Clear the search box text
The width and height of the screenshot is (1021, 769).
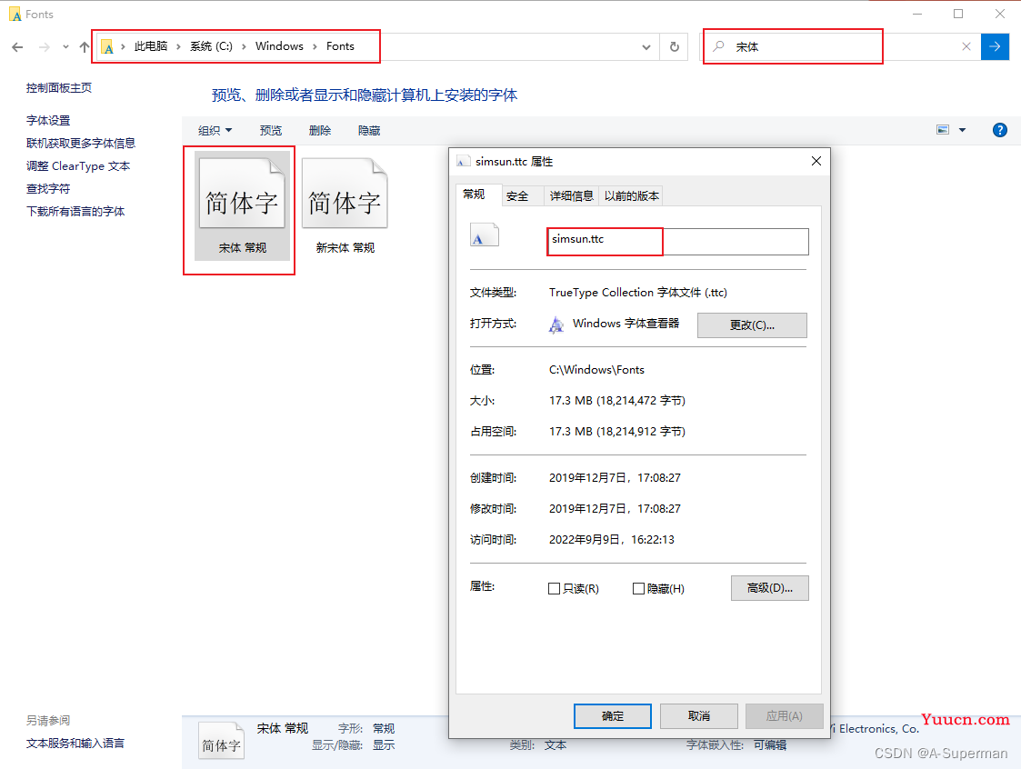tap(966, 46)
